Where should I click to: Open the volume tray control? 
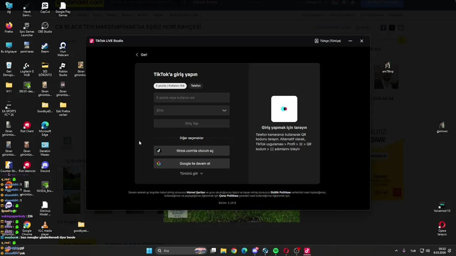click(x=428, y=251)
